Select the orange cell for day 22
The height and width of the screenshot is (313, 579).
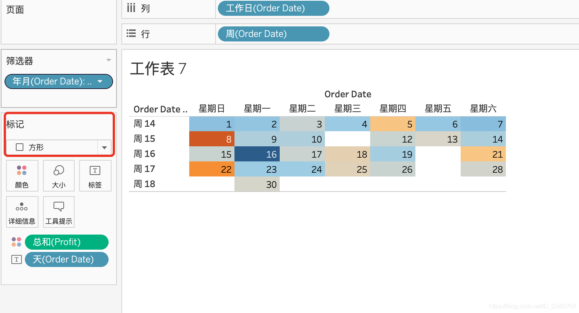click(212, 169)
